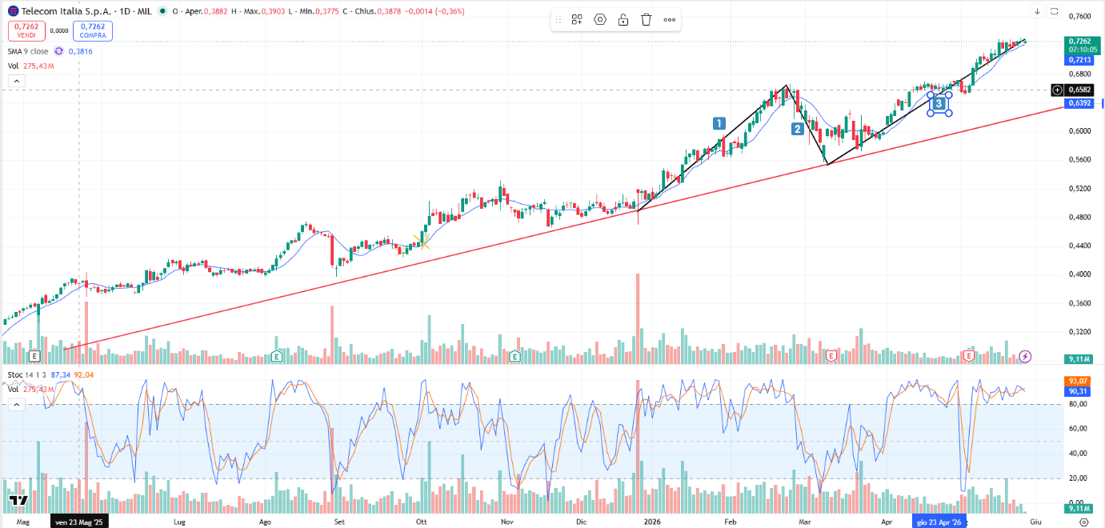Click the blue COMPRA buy button
1105x528 pixels.
[93, 31]
